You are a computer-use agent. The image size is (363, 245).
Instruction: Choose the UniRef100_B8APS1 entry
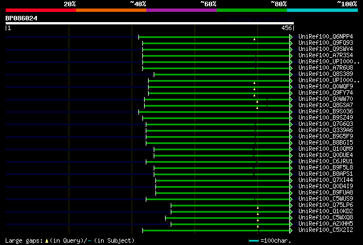click(326, 174)
